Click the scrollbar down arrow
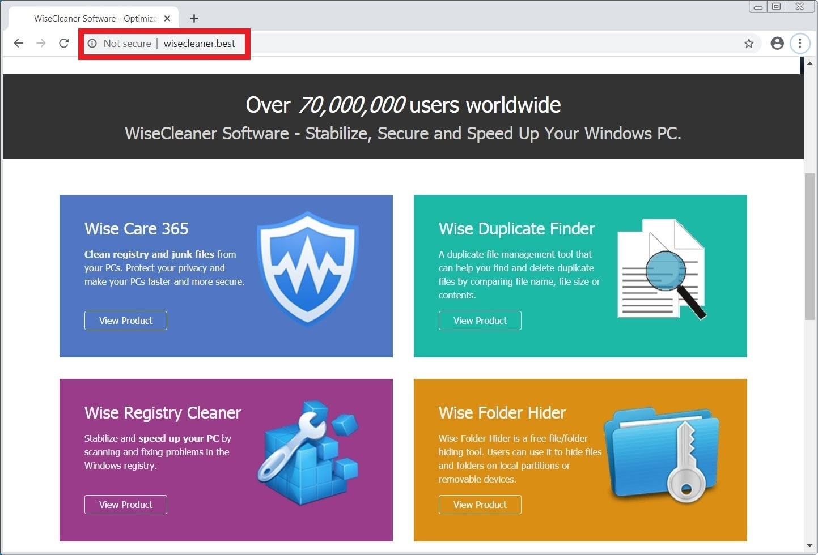This screenshot has height=555, width=818. (x=810, y=546)
